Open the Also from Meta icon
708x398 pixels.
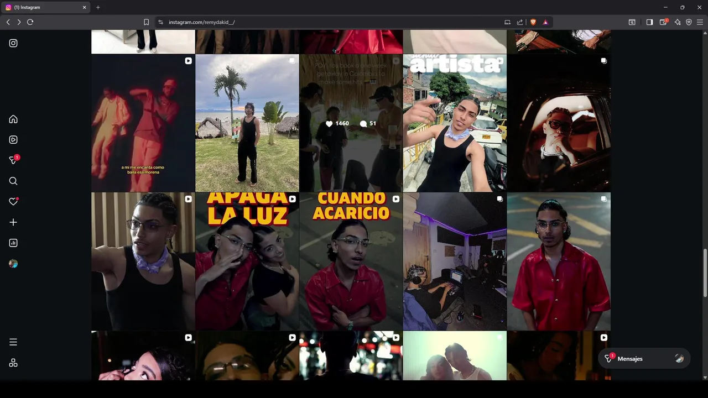13,363
